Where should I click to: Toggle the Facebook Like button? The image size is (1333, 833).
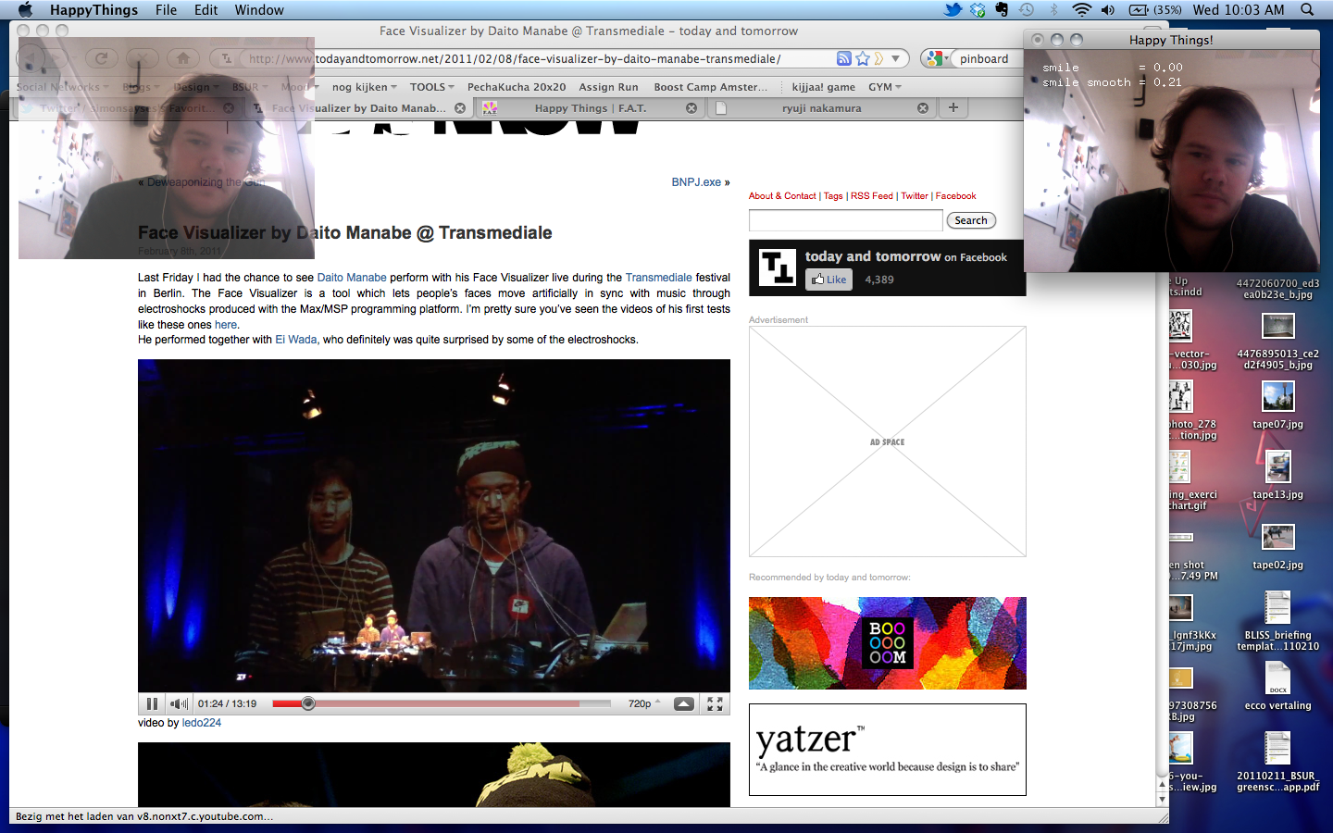(x=828, y=280)
